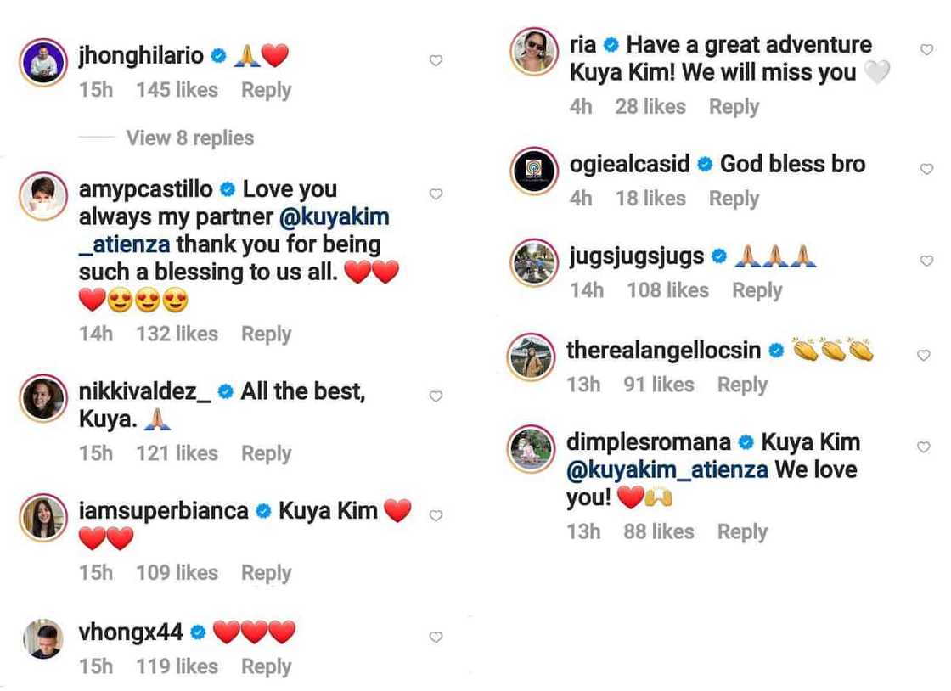Viewport: 951px width, 691px height.
Task: Open therealangellocsin's profile avatar
Action: click(532, 357)
